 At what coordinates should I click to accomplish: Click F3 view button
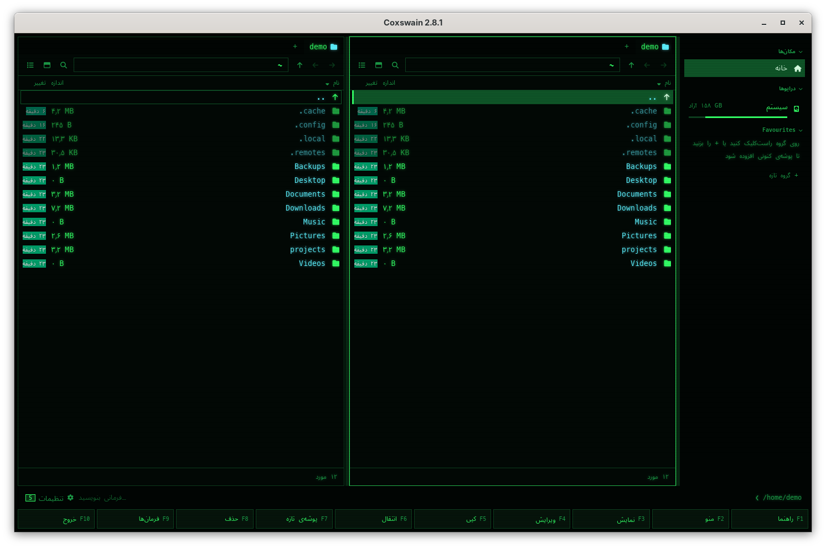coord(611,519)
